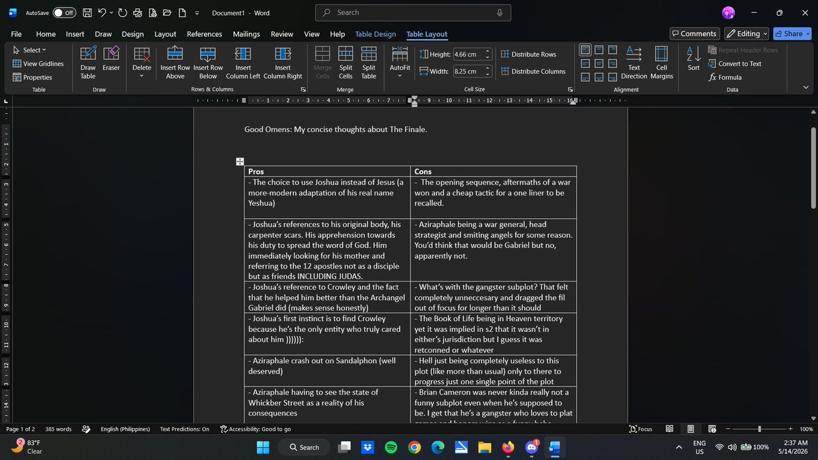The height and width of the screenshot is (460, 818).
Task: Align Top Left in cell alignment grid
Action: [x=586, y=50]
